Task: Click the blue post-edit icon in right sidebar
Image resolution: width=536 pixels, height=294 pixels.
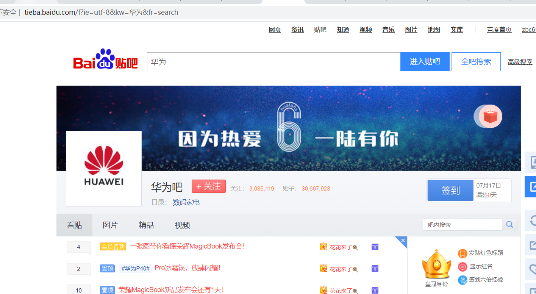Action: click(531, 186)
